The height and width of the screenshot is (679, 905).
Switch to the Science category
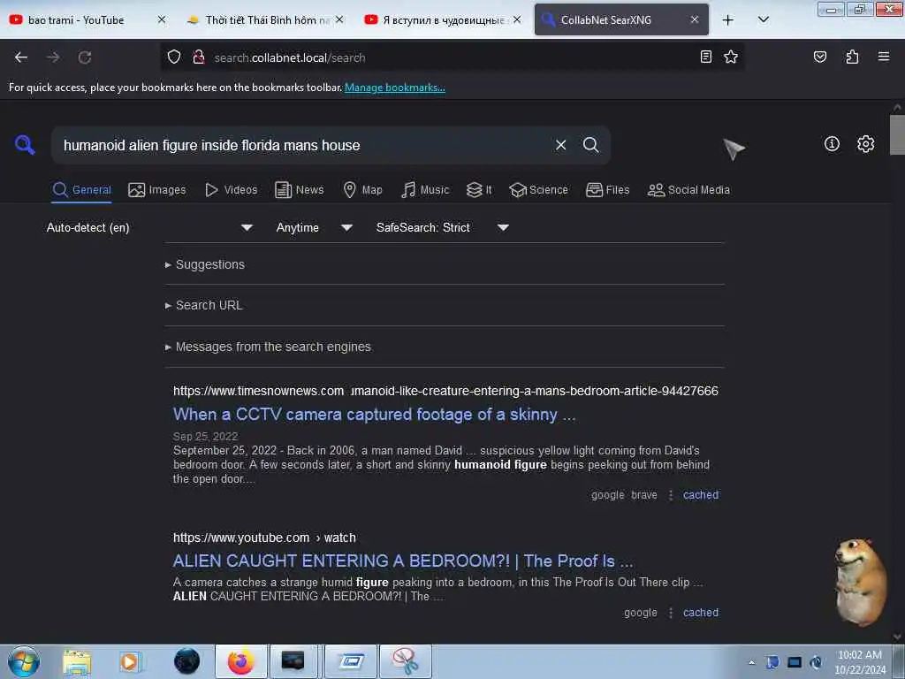point(538,190)
